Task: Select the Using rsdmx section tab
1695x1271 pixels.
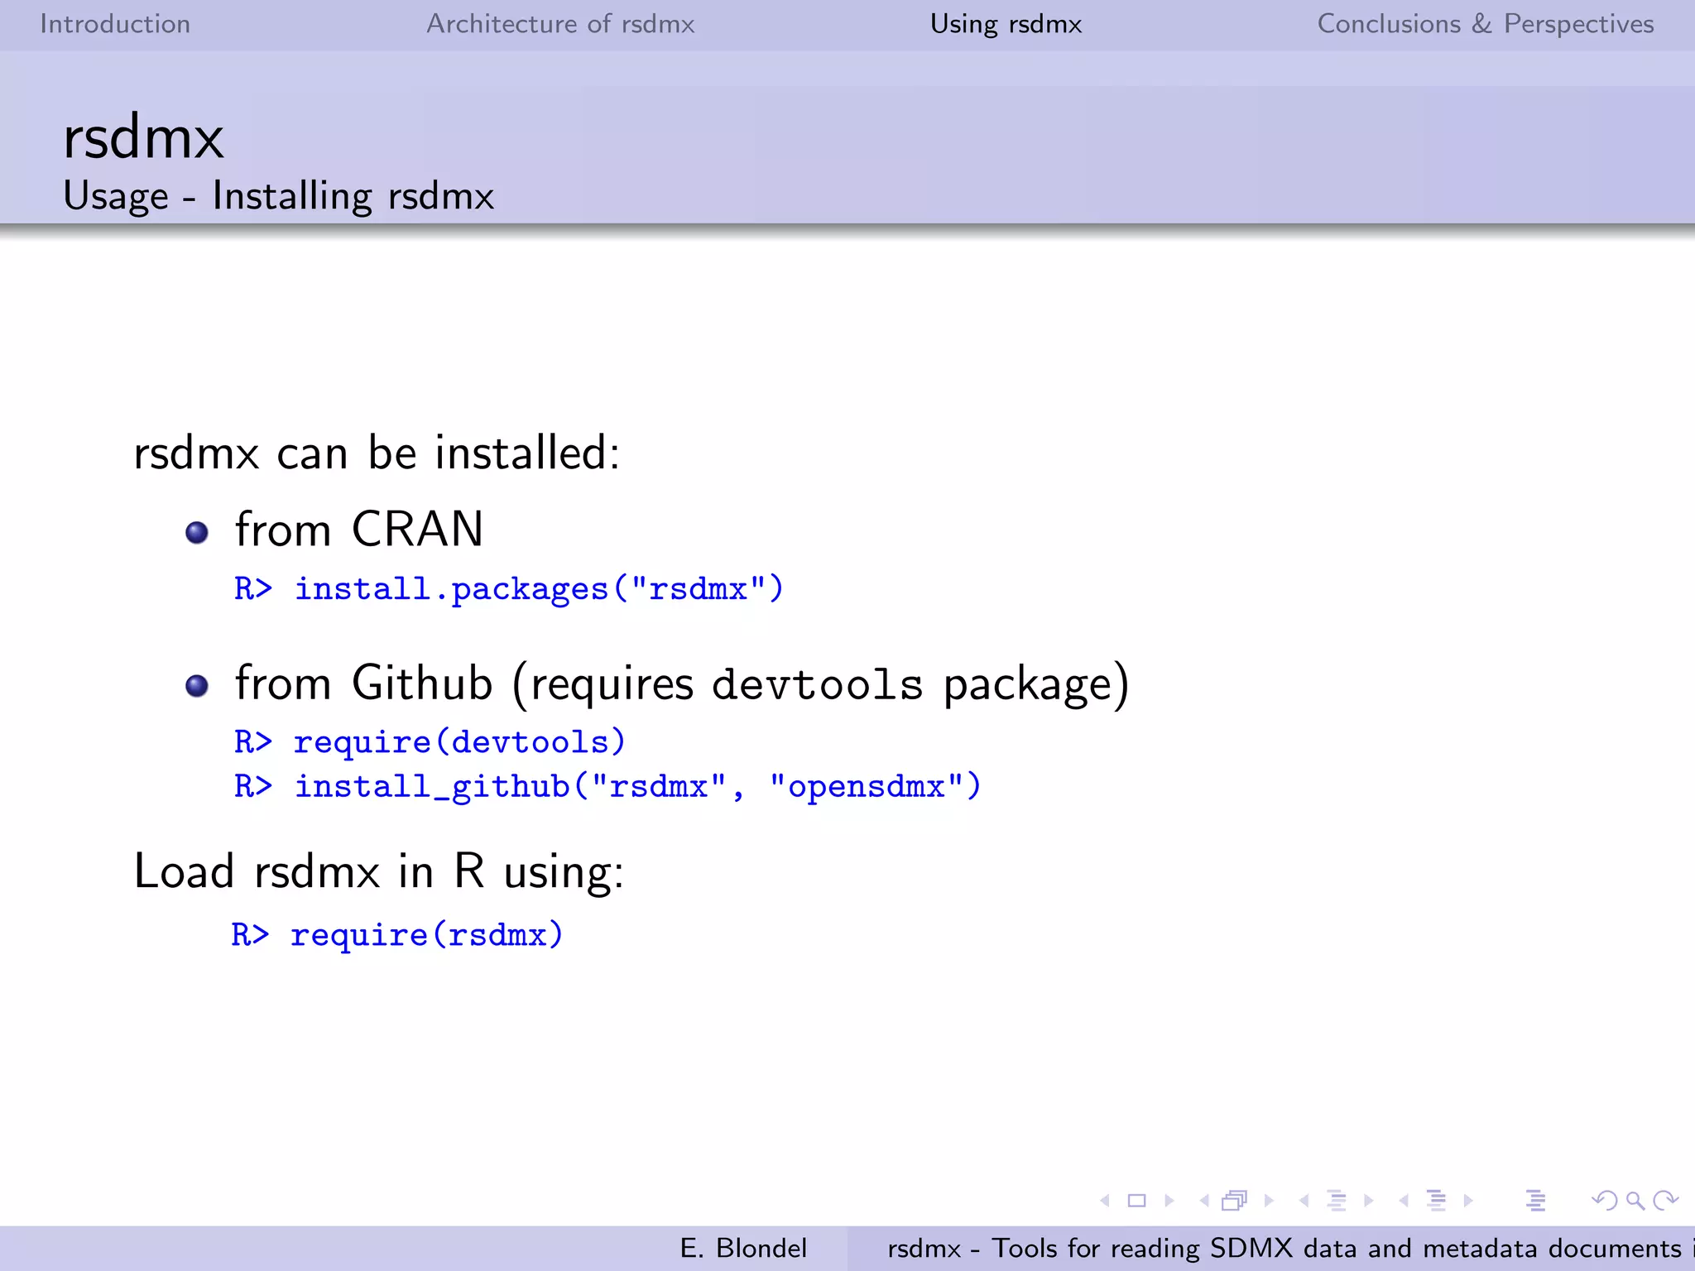Action: click(1006, 24)
